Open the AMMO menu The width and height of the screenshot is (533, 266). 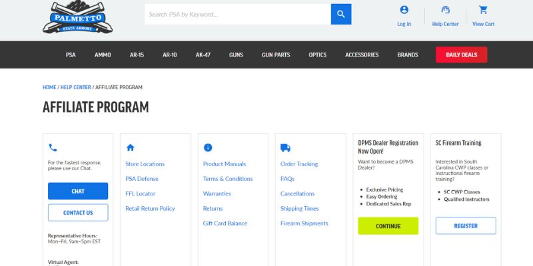click(x=103, y=55)
